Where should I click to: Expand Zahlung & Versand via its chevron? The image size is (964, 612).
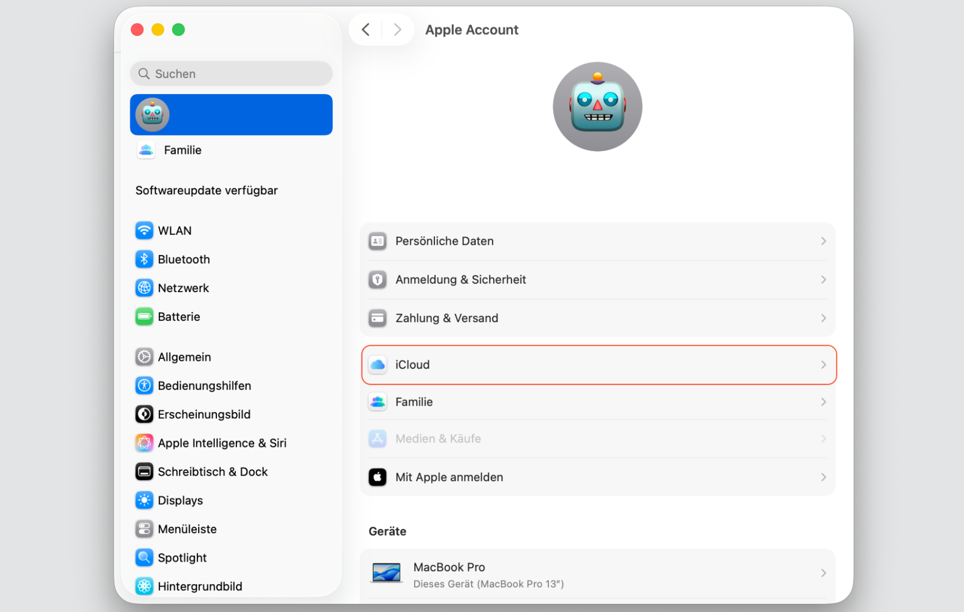823,318
